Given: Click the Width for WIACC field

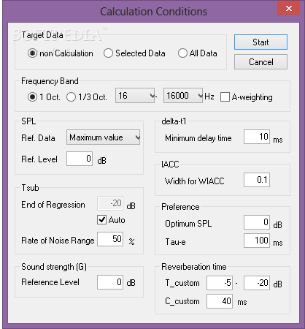Looking at the screenshot, I should 257,180.
